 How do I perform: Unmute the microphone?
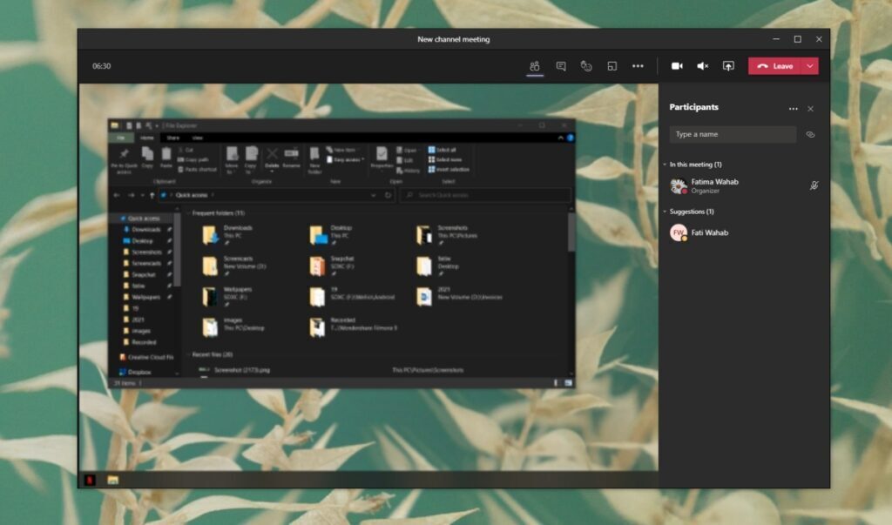point(703,66)
